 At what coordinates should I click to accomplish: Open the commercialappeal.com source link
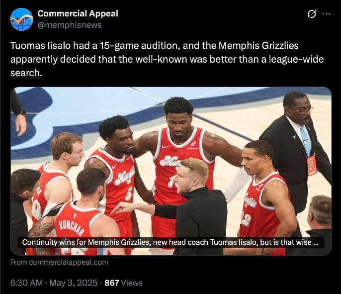tap(59, 262)
